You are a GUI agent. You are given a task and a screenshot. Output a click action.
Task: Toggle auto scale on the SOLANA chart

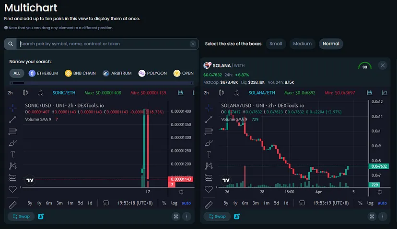[382, 203]
